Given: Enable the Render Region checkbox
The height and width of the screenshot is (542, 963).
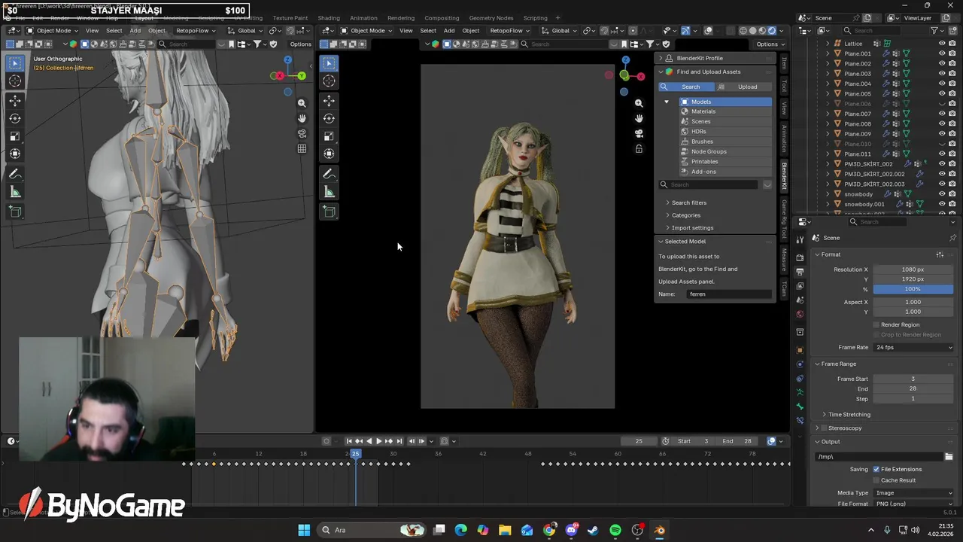Looking at the screenshot, I should 876,324.
